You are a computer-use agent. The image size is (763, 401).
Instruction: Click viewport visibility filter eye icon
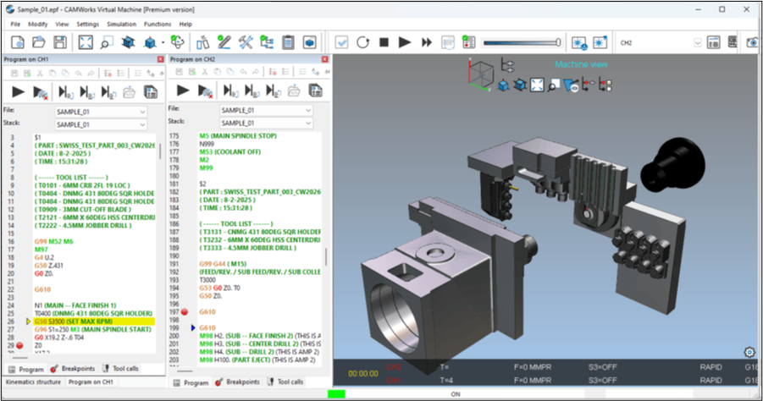pos(571,85)
